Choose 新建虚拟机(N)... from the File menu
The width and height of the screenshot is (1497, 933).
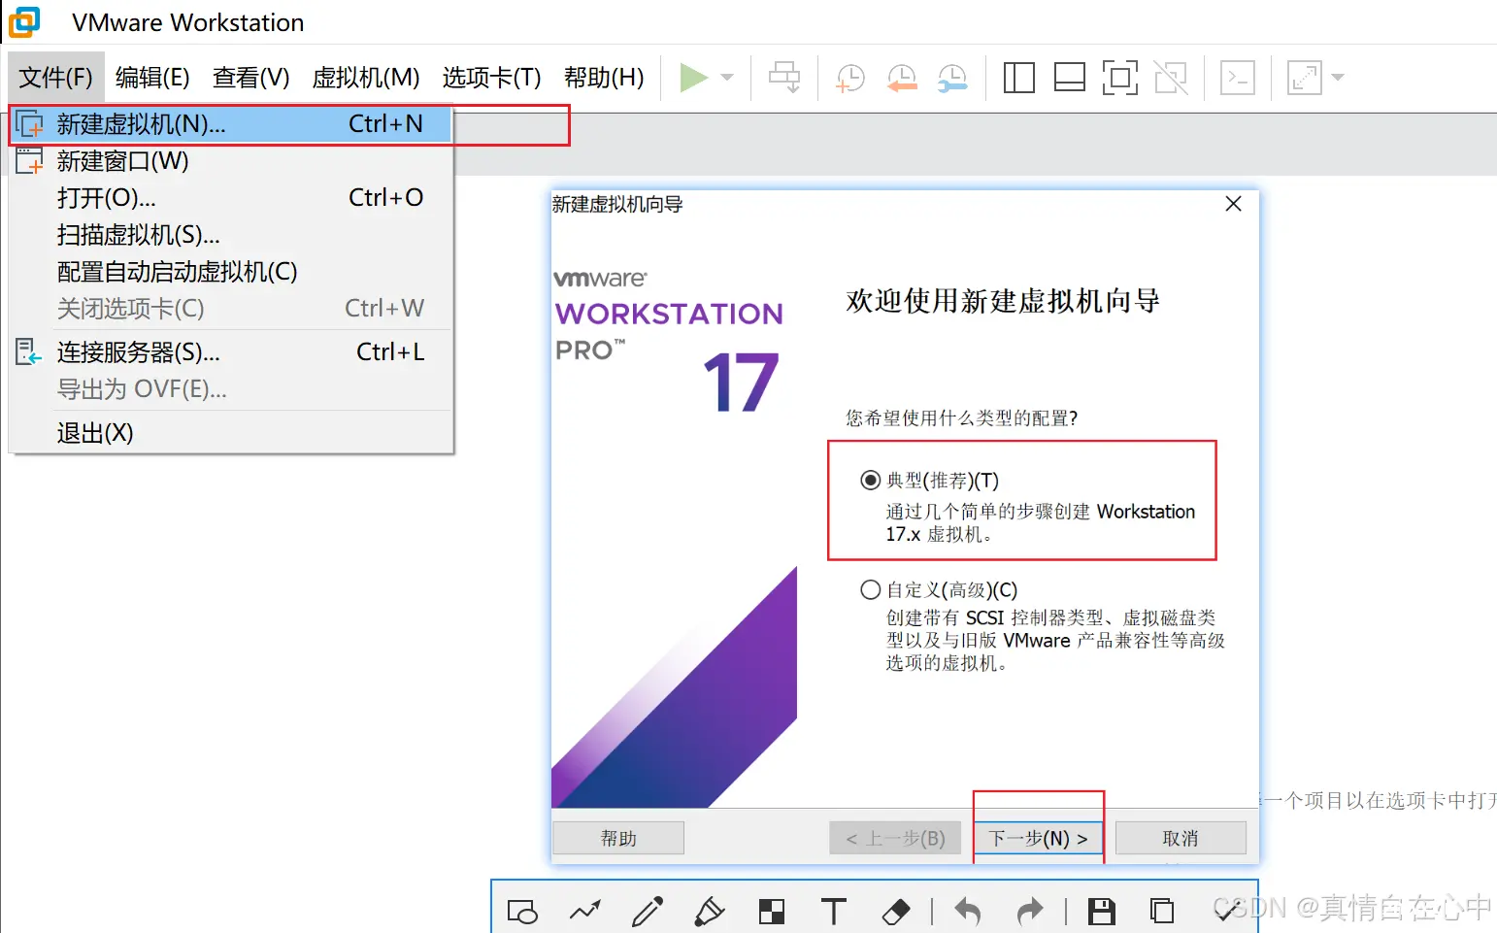[231, 124]
